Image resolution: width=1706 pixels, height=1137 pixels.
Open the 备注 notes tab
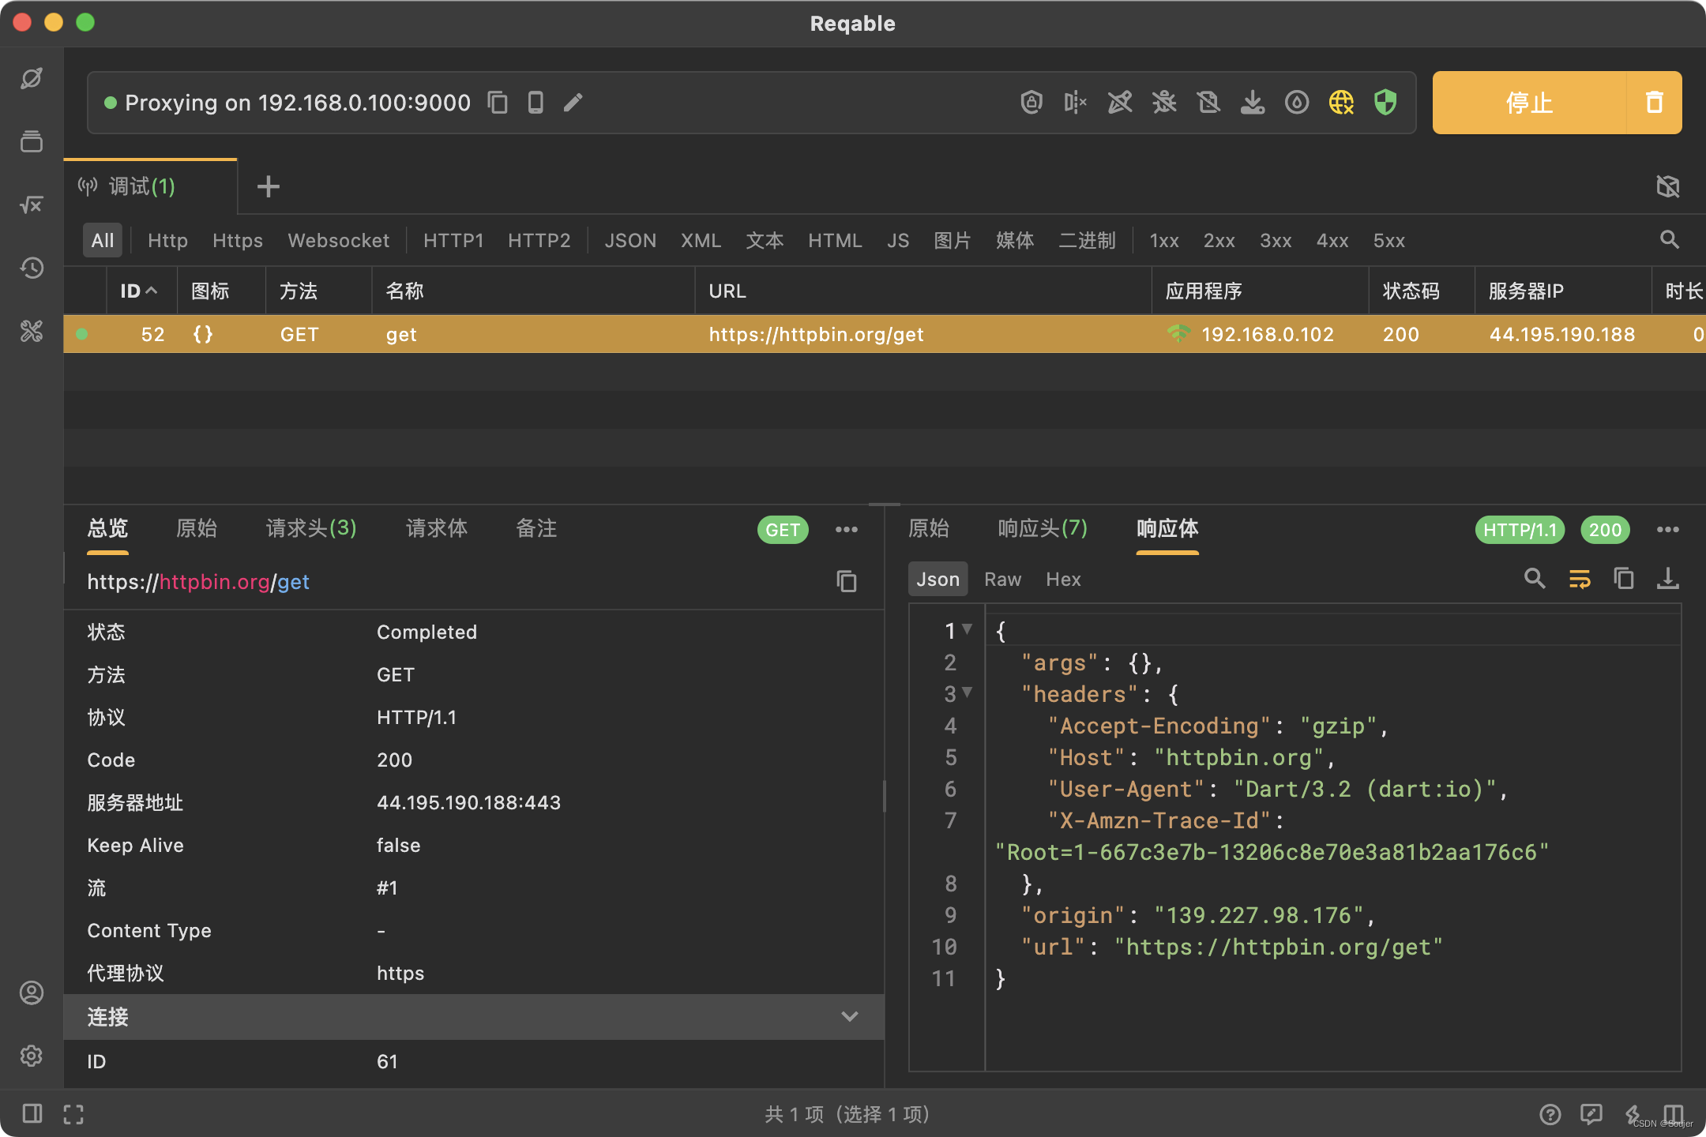point(536,528)
